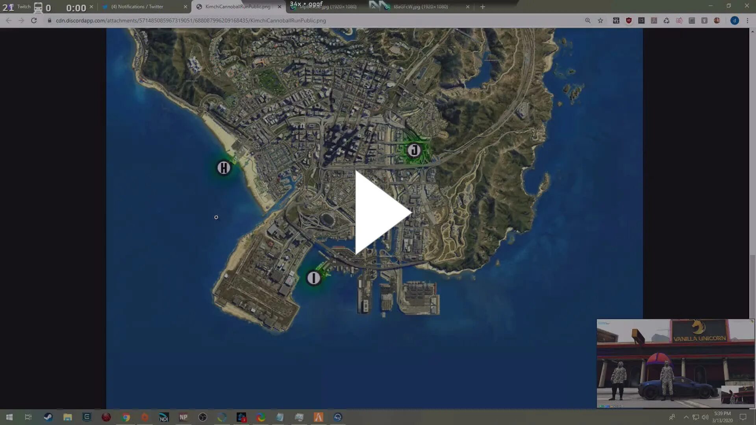Open the ES extension icon
The height and width of the screenshot is (425, 756).
641,20
